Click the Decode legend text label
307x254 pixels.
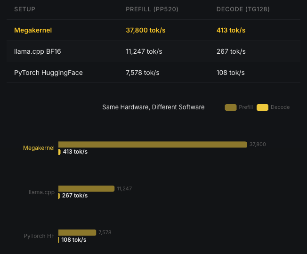280,107
